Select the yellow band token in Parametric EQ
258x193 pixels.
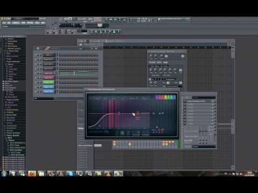coord(166,97)
